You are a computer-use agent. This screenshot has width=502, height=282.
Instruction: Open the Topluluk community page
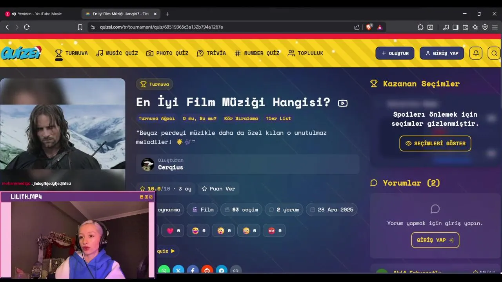coord(306,53)
